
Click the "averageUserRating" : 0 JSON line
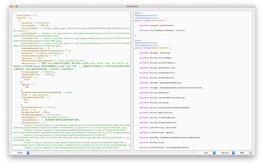35,48
